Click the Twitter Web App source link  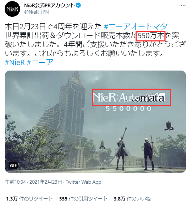point(83,182)
